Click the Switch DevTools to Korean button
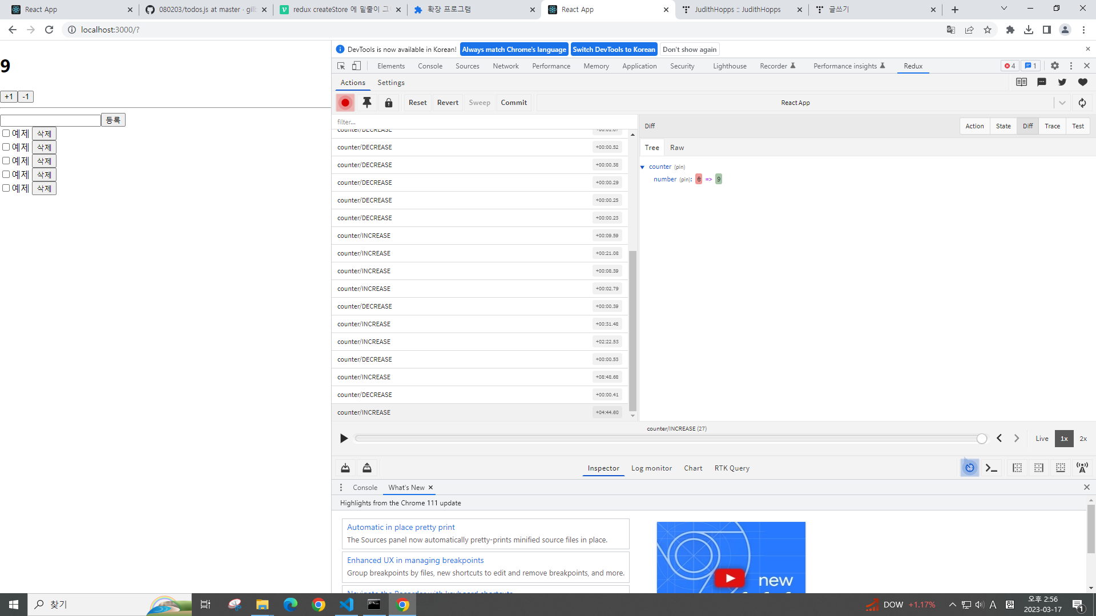The width and height of the screenshot is (1096, 616). (x=614, y=50)
